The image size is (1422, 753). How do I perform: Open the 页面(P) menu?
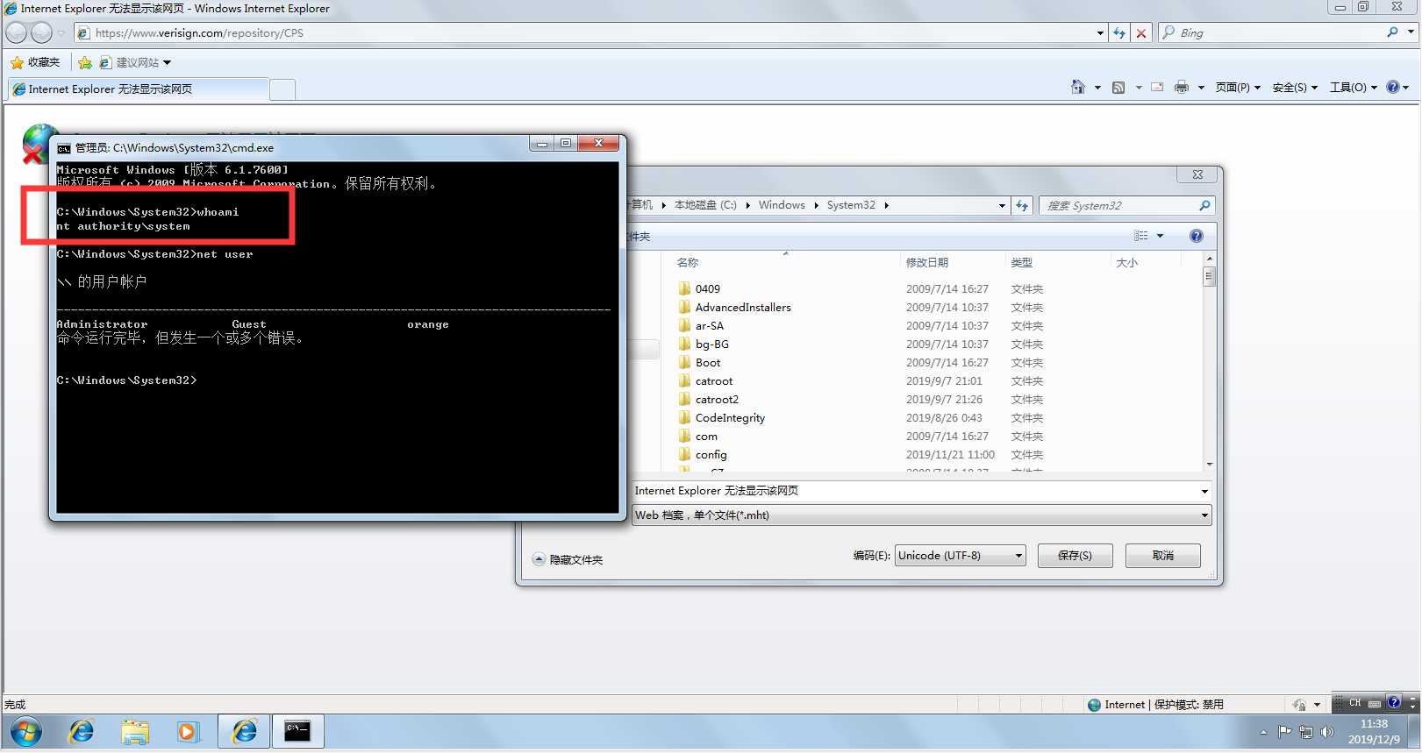click(x=1238, y=88)
